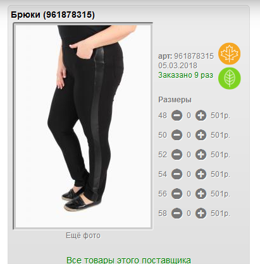Reduce quantity for size 56
260x264 pixels.
tap(176, 194)
